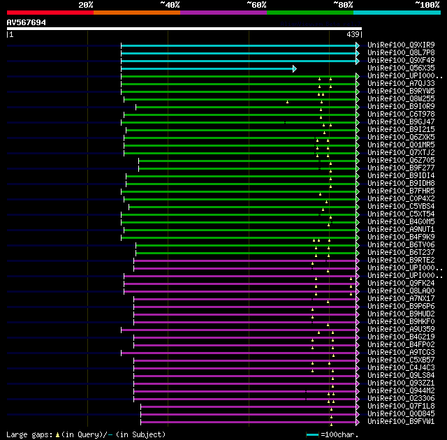Click the white query sequence bar
This screenshot has height=440, width=447.
pyautogui.click(x=184, y=29)
